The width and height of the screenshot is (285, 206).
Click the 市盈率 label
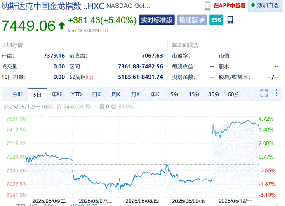tap(181, 56)
